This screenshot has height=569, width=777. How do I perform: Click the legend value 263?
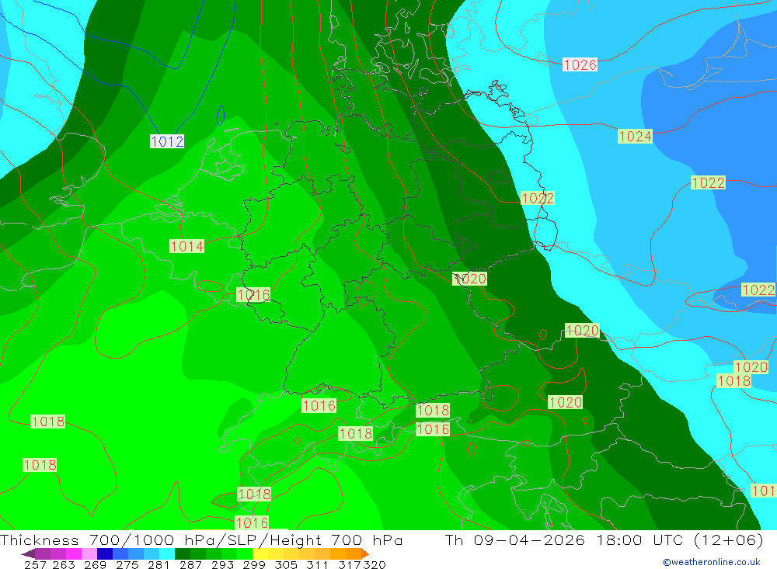coord(63,564)
